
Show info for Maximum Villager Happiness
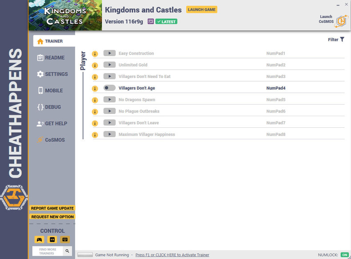(x=95, y=135)
